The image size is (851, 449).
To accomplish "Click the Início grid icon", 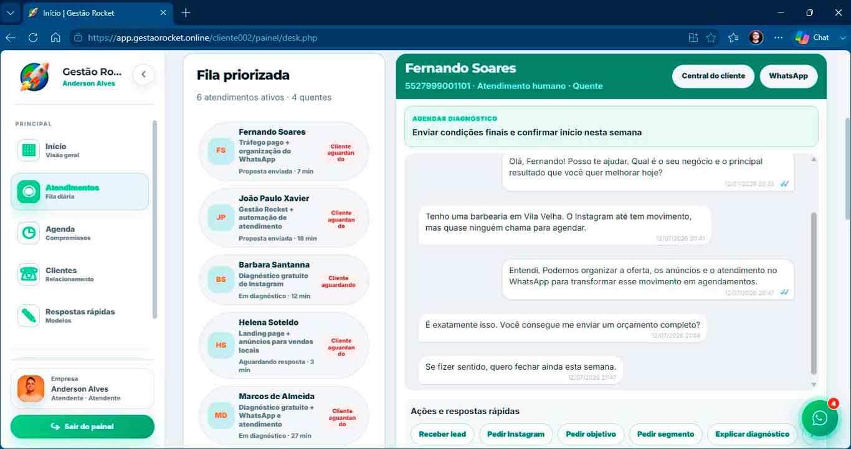I will [x=29, y=150].
